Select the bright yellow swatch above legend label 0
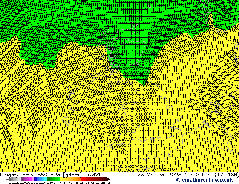The image size is (239, 184). tap(61, 179)
